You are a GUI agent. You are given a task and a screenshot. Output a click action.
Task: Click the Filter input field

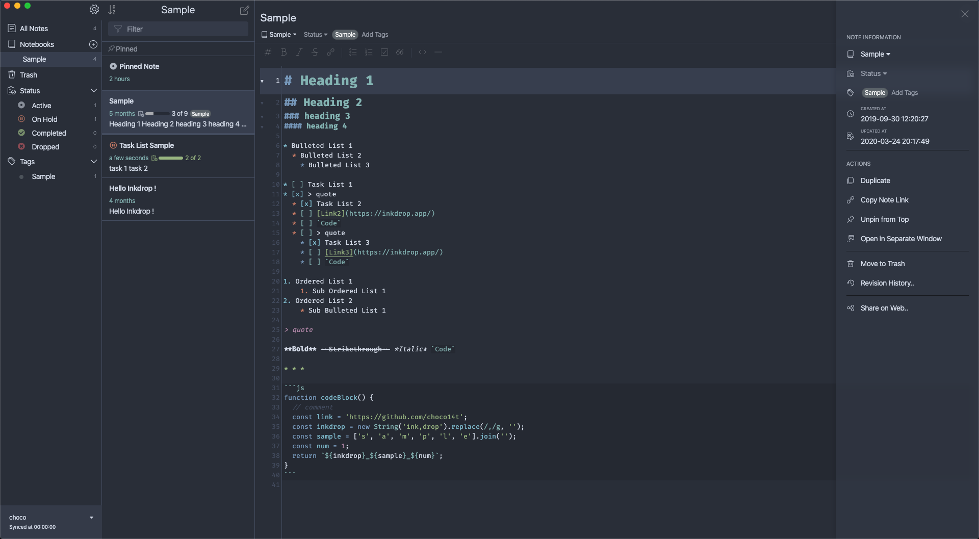(x=178, y=29)
